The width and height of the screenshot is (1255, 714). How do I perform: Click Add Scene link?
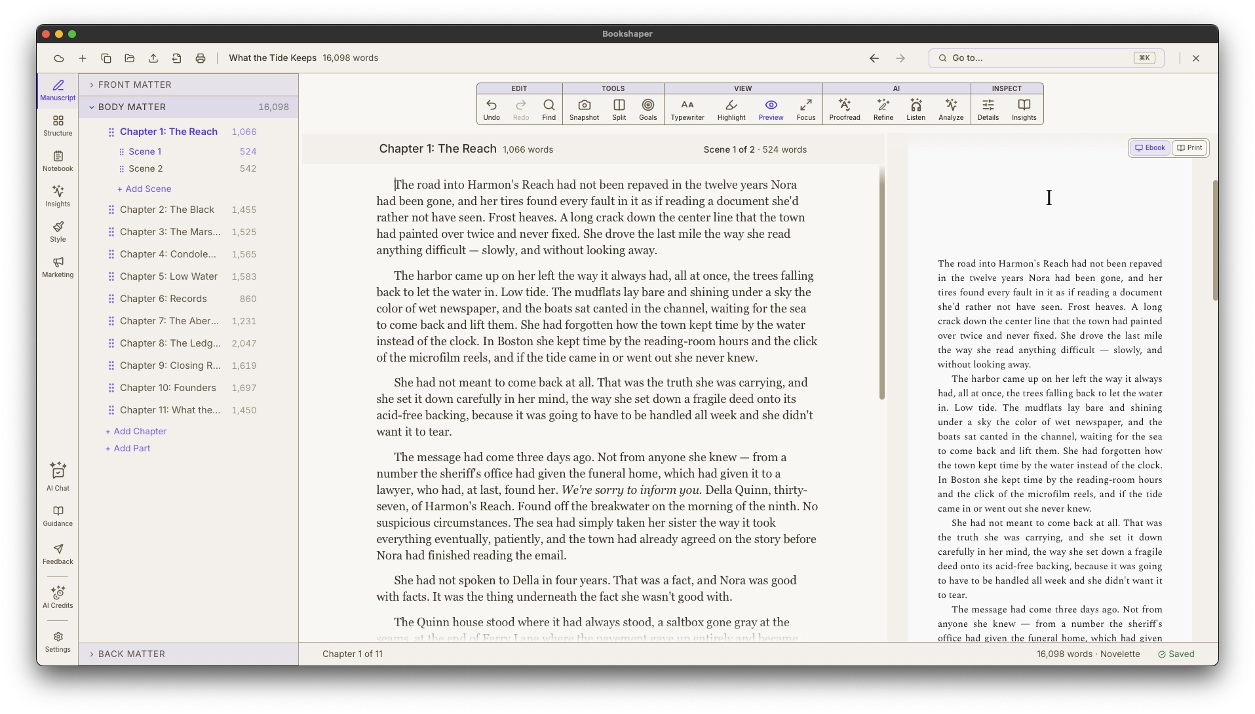tap(144, 189)
